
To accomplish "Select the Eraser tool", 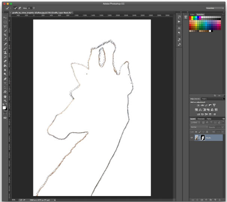I will [5, 61].
